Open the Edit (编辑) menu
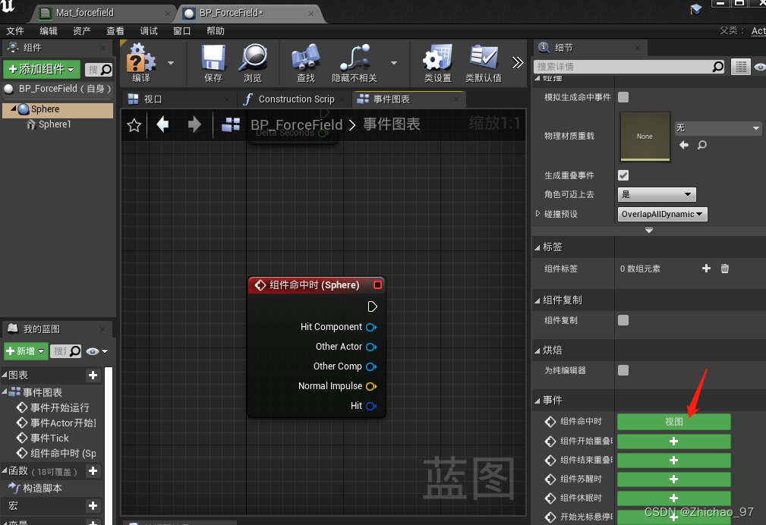Image resolution: width=766 pixels, height=525 pixels. pyautogui.click(x=49, y=31)
